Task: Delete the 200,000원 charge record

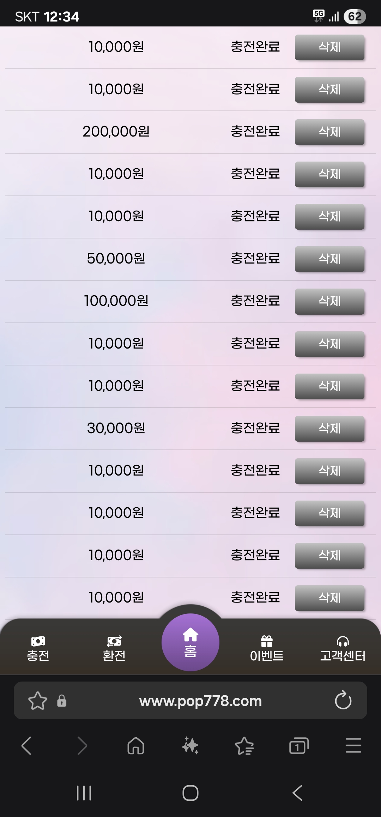Action: (329, 132)
